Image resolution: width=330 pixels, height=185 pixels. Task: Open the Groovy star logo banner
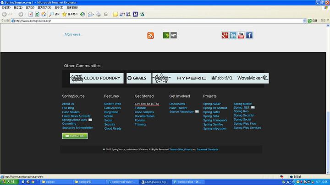tap(162, 78)
